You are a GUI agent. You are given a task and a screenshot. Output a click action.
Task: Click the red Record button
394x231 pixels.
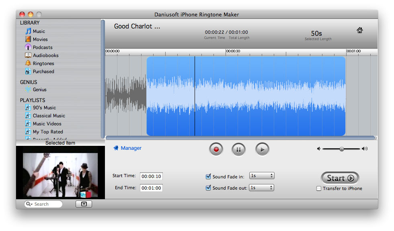(x=216, y=149)
